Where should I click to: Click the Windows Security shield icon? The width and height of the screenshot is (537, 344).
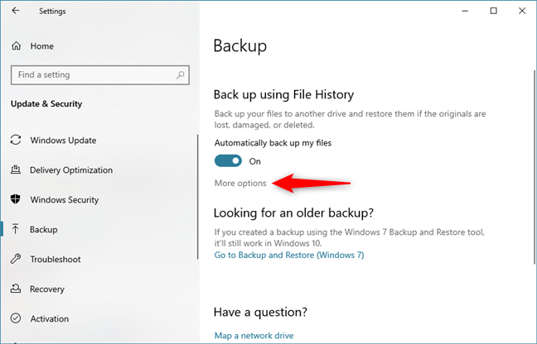[16, 199]
